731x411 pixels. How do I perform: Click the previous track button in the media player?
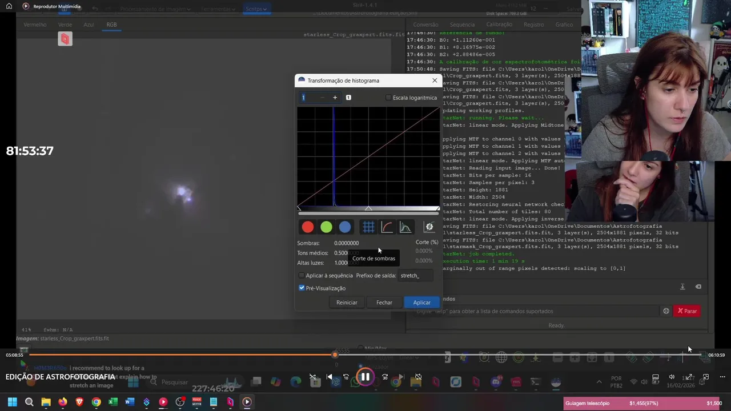[330, 377]
